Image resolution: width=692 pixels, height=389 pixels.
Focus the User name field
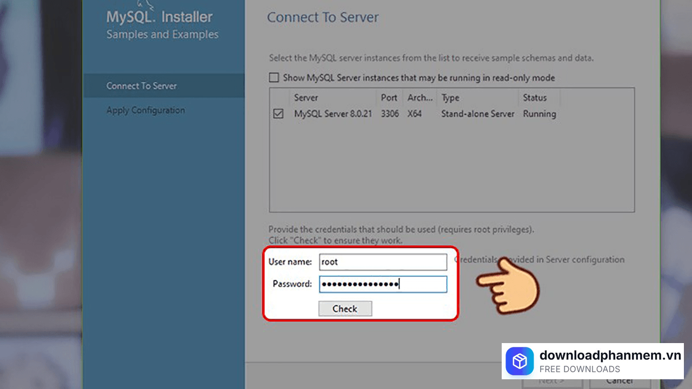pos(383,262)
